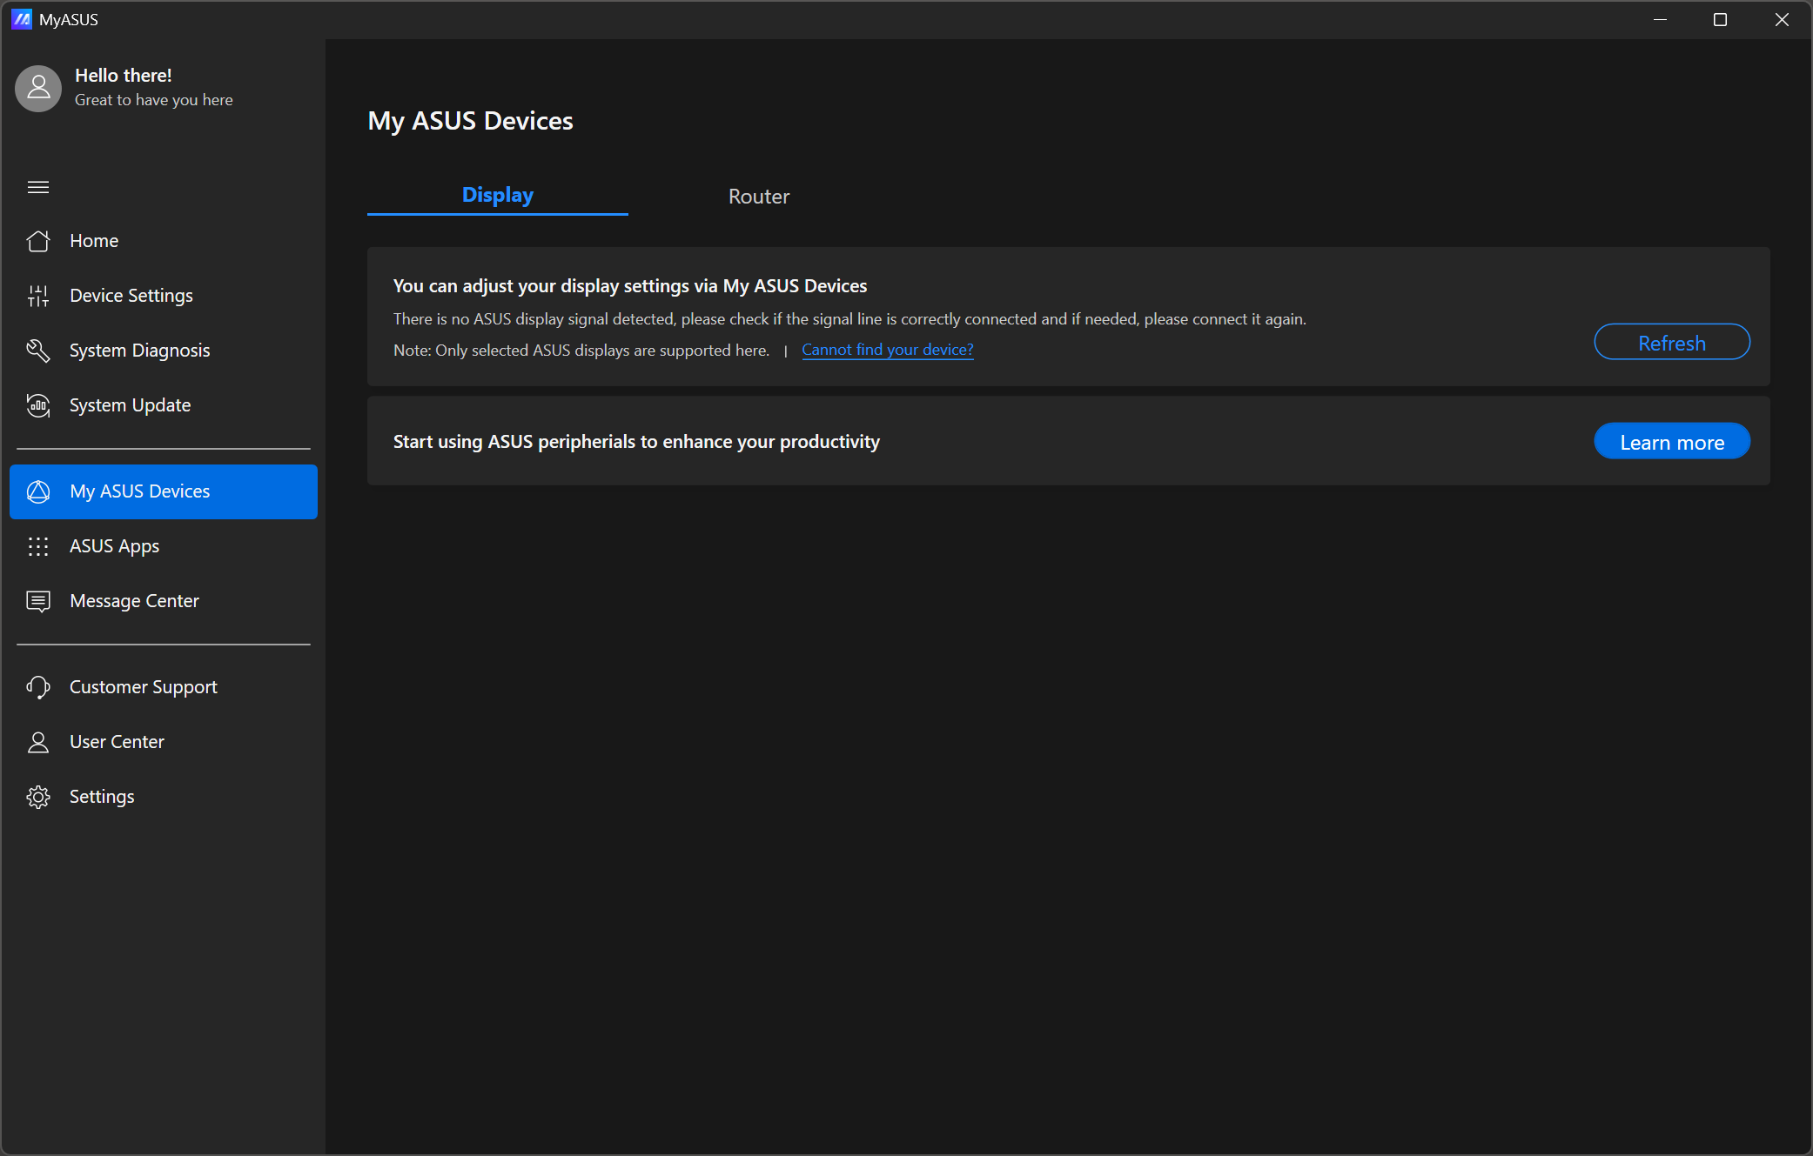The image size is (1813, 1156).
Task: Click the Home house icon
Action: 38,241
